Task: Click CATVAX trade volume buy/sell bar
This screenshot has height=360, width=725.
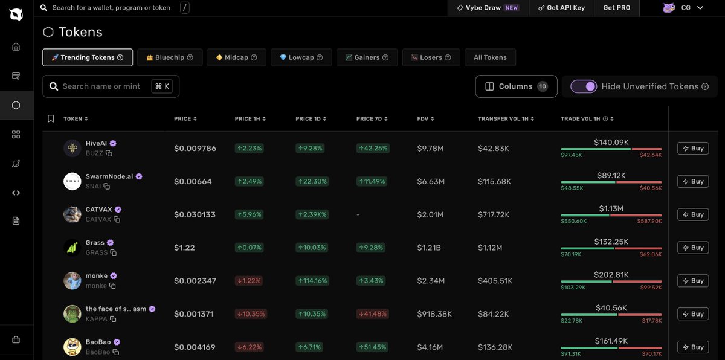Action: click(611, 215)
